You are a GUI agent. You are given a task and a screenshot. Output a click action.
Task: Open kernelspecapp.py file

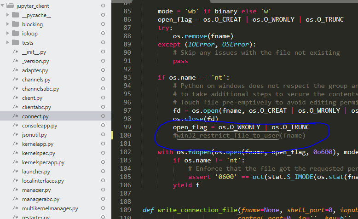coord(43,162)
